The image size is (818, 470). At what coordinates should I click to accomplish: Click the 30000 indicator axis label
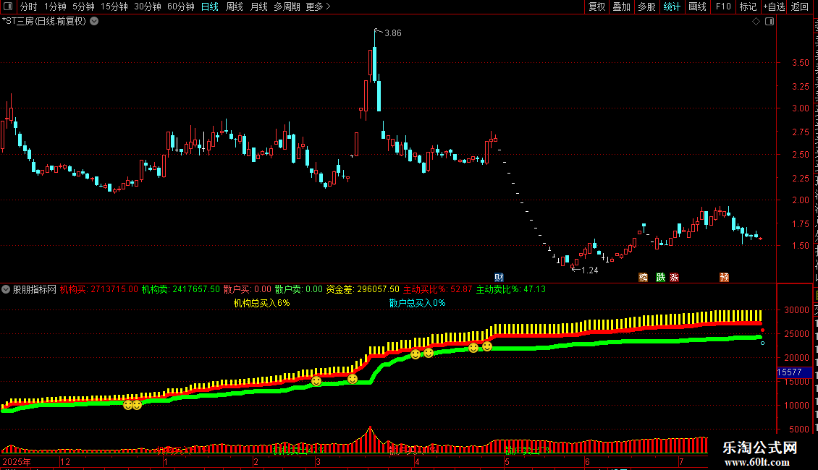tap(796, 310)
